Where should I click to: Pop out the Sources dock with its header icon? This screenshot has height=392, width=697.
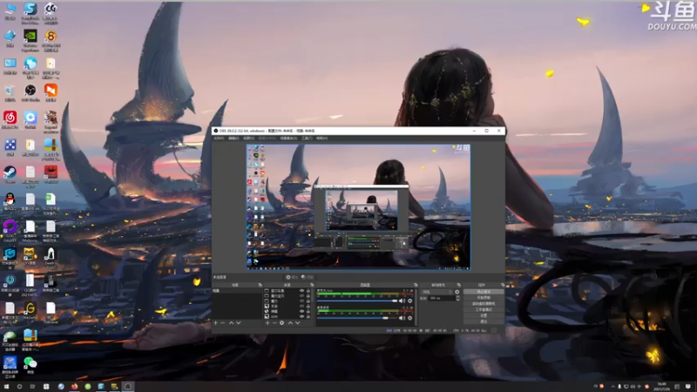[312, 285]
